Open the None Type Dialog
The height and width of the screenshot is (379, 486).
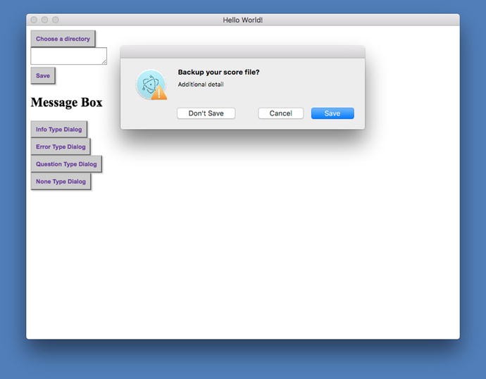pos(61,181)
